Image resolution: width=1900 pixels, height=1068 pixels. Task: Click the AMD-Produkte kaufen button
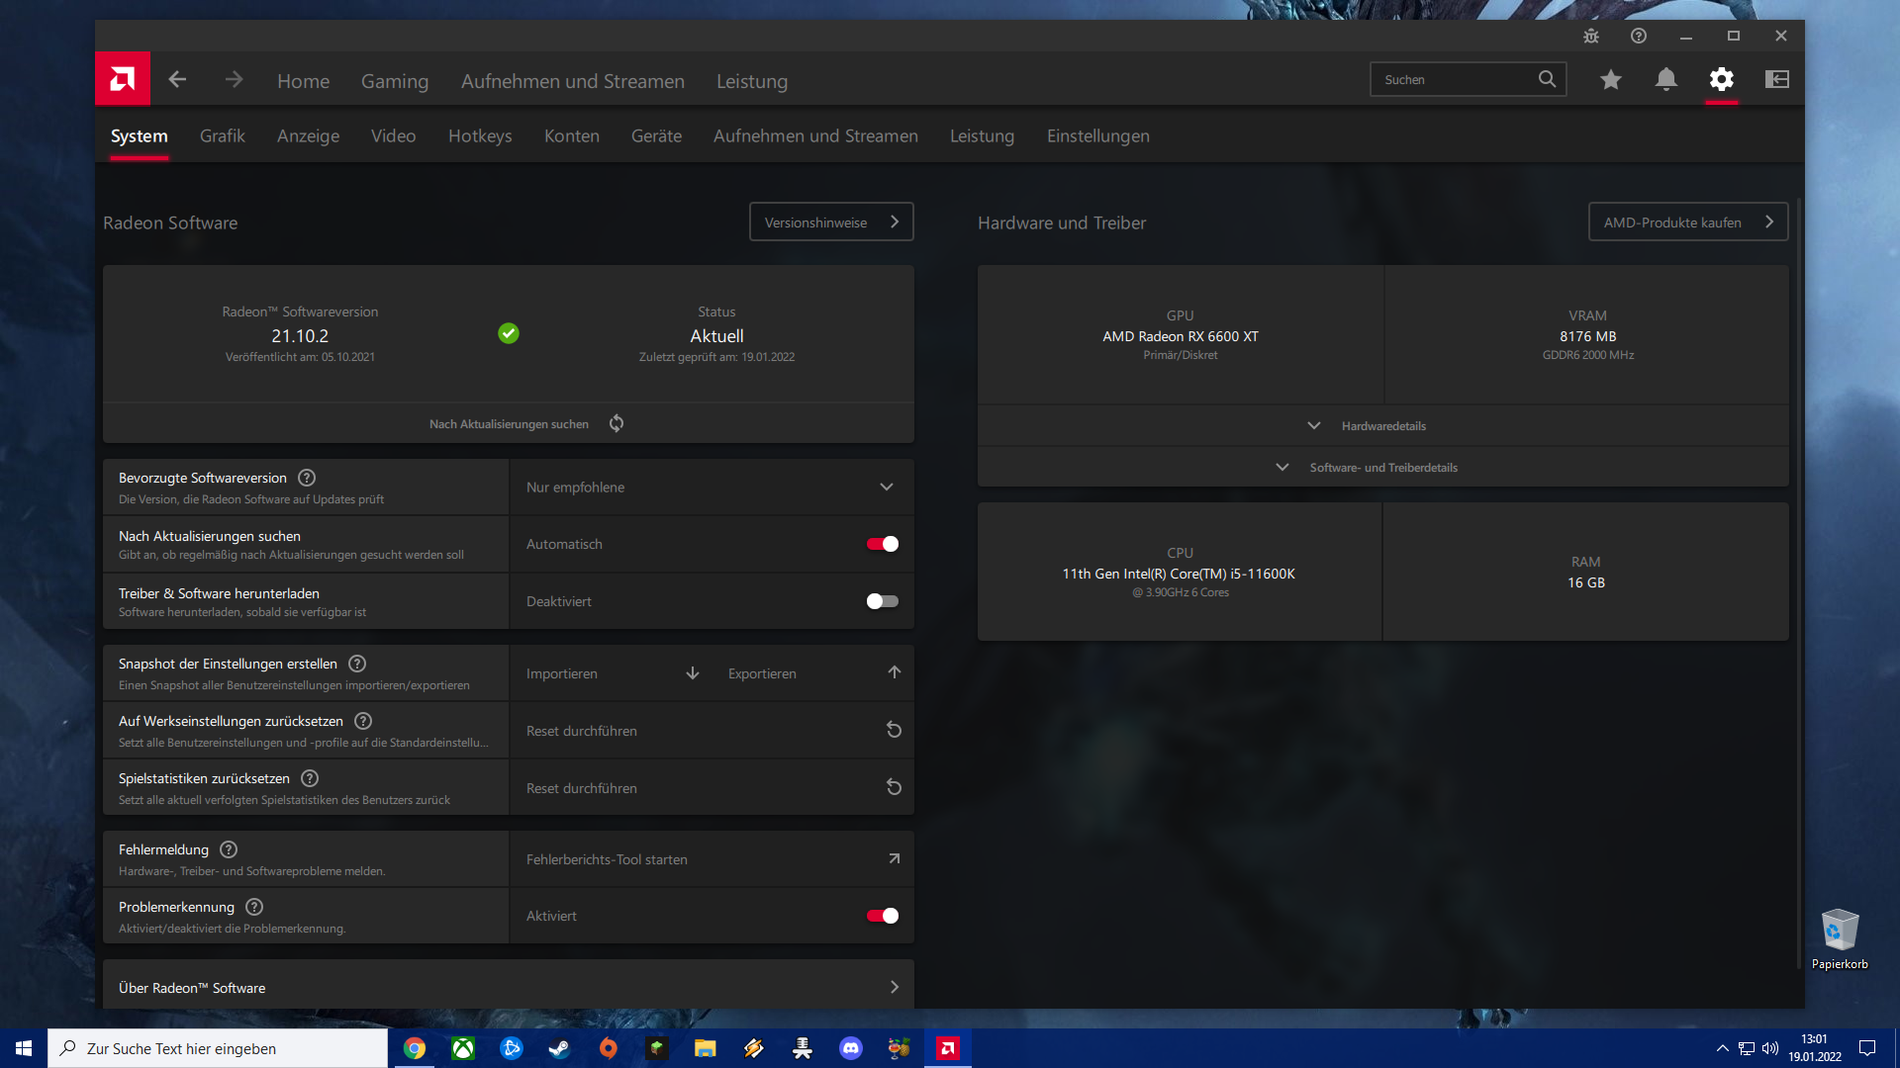point(1687,222)
